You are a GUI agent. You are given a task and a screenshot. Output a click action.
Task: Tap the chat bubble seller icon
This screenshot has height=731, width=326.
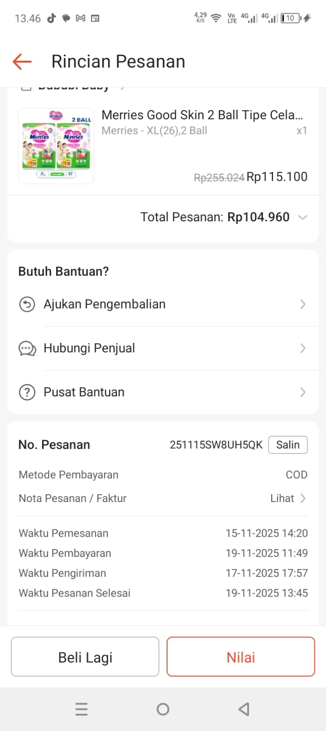point(27,348)
